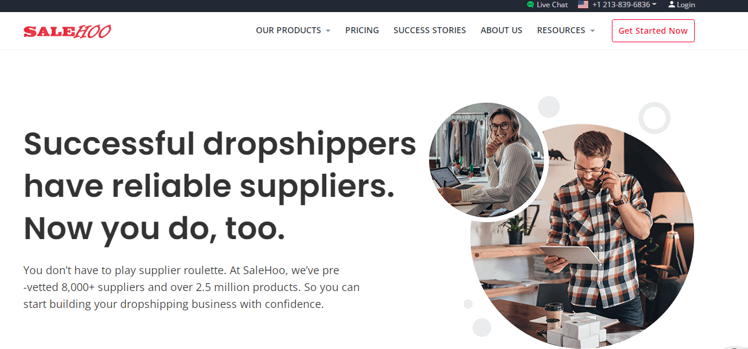Click the Successful dropshippers headline text

220,185
